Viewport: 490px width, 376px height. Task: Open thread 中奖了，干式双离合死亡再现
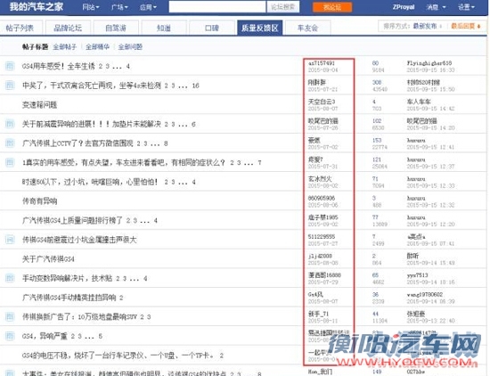pos(92,86)
